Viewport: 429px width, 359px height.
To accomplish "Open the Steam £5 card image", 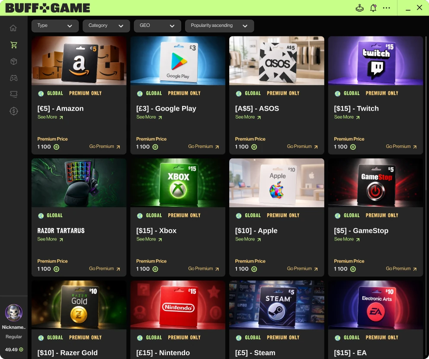I will coord(277,305).
